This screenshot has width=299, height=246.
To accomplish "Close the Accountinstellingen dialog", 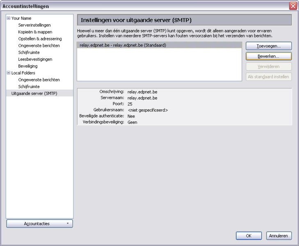I will pyautogui.click(x=293, y=6).
